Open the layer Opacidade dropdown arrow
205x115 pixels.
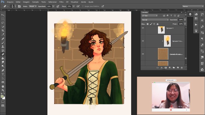(x=185, y=20)
